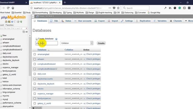This screenshot has height=109, width=193.
Task: Open the Export tab
Action: [x=100, y=21]
